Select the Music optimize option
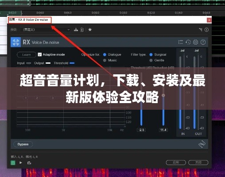The image size is (225, 177). coord(105,60)
